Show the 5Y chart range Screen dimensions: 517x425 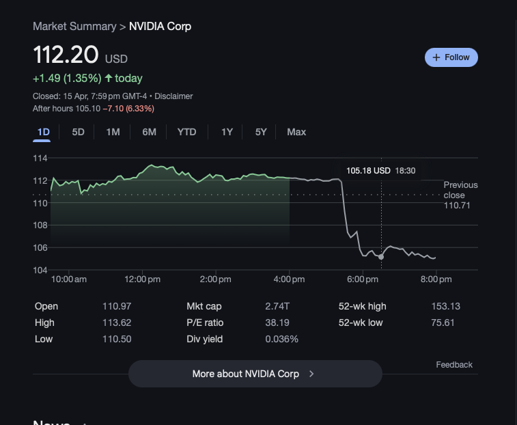pyautogui.click(x=261, y=132)
